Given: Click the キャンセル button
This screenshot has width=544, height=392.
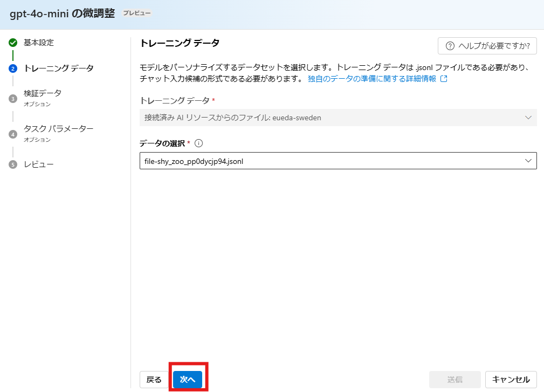Looking at the screenshot, I should [x=511, y=380].
